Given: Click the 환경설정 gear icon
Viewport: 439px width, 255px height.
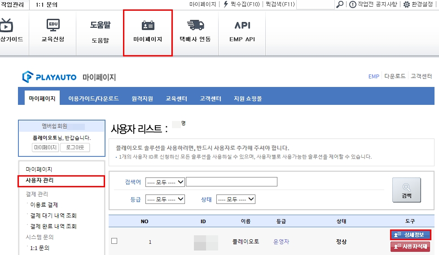Looking at the screenshot, I should tap(407, 4).
